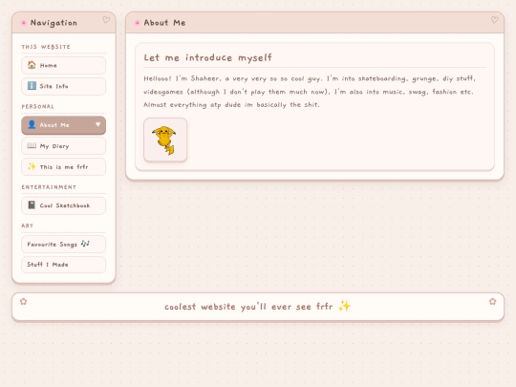Click the notebook icon beside Cool Sketchbook

(32, 205)
